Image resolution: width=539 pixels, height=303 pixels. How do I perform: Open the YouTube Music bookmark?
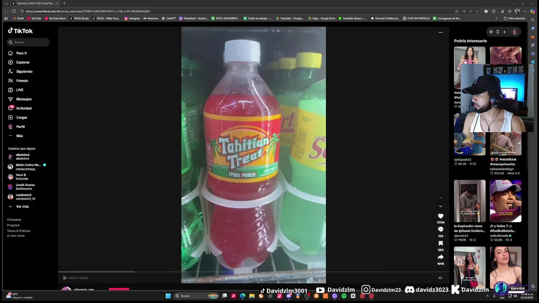[55, 19]
